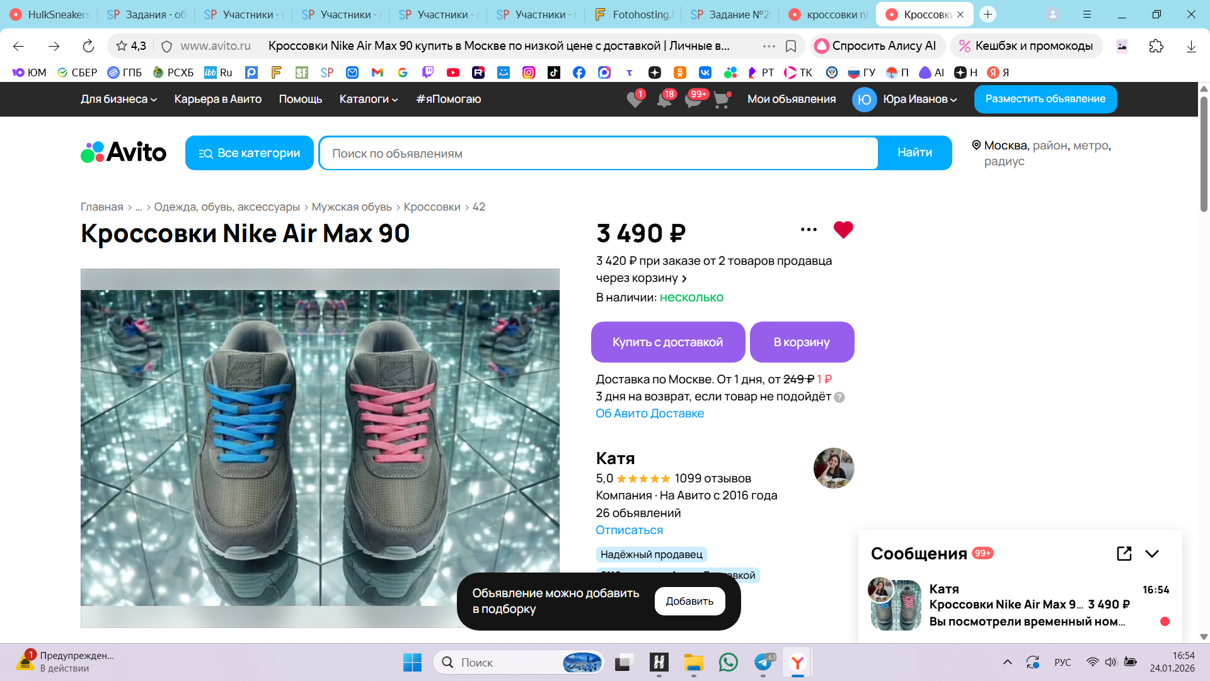Collapse the Сообщения panel chevron
This screenshot has width=1210, height=681.
pyautogui.click(x=1152, y=554)
